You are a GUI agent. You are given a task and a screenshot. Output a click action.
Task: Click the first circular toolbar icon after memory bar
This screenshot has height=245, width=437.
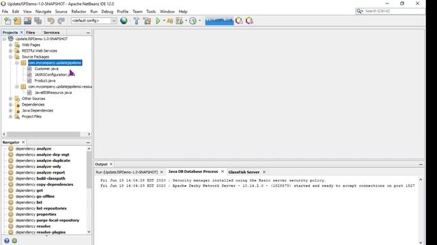(x=239, y=21)
